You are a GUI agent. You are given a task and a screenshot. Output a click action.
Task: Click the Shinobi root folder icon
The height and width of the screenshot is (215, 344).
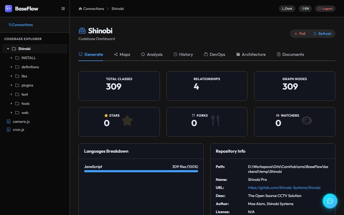point(14,49)
